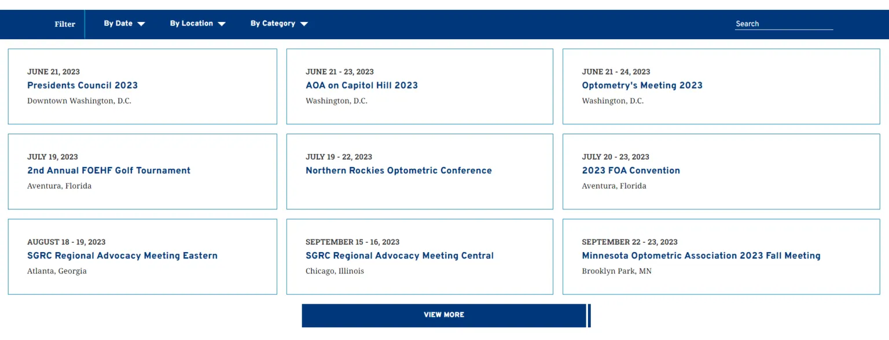
Task: Select the July 20 - 23 Aventura, Florida event card
Action: coord(721,172)
